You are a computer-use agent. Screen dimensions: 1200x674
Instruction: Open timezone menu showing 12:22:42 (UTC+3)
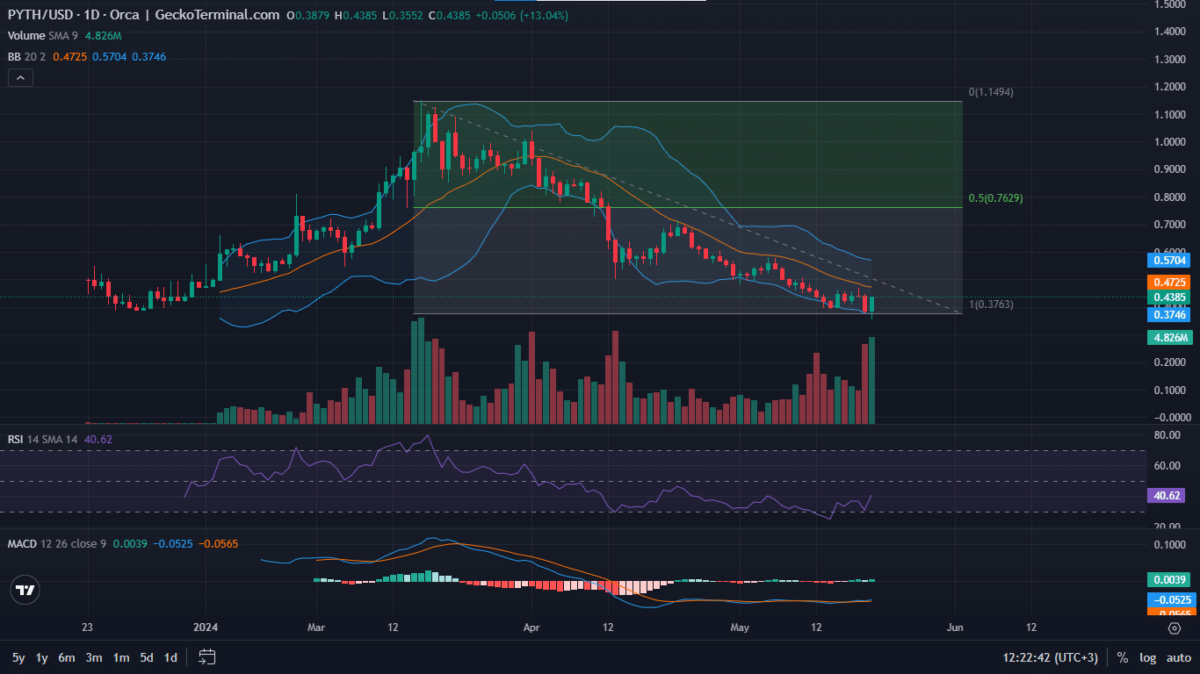pyautogui.click(x=1052, y=657)
